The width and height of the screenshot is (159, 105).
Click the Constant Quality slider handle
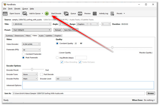tap(112, 47)
